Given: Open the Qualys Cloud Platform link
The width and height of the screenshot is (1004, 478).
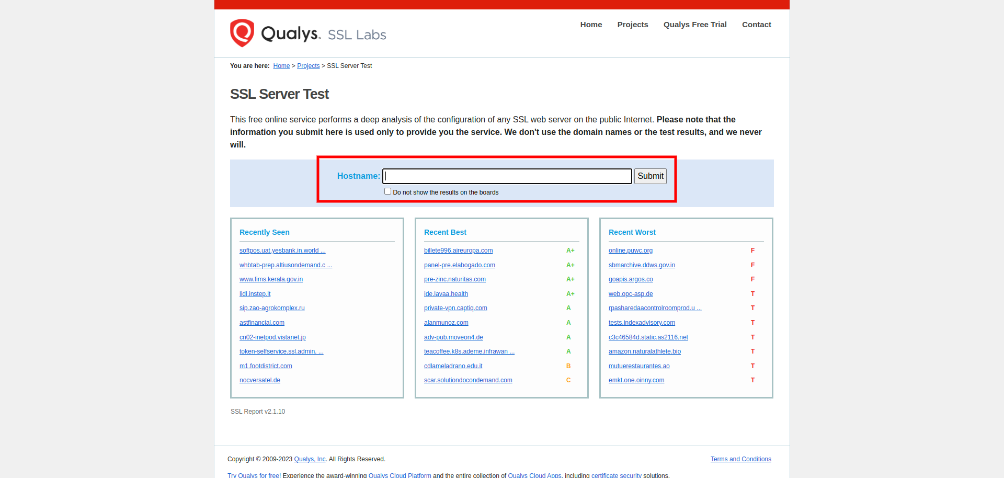Looking at the screenshot, I should pos(400,475).
